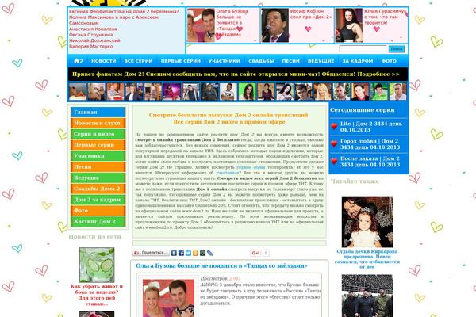476x317 pixels.
Task: Open Юлия Герасимчук header news teaser
Action: 385,17
